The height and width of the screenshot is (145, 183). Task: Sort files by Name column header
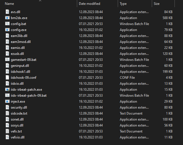(x=10, y=4)
